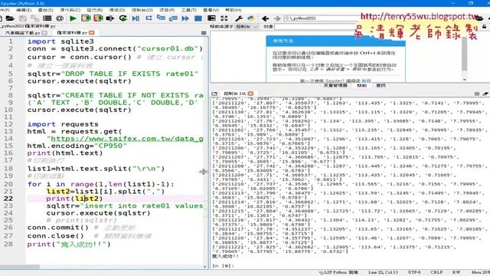Toggle fullscreen mode icon

pyautogui.click(x=224, y=18)
